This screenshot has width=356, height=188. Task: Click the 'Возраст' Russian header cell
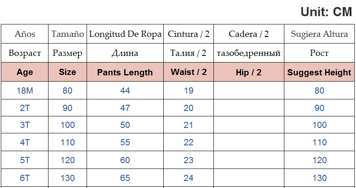pyautogui.click(x=25, y=53)
